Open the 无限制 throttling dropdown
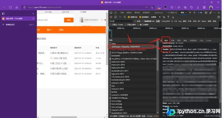Screen dimensions: 222x118 (156, 17)
